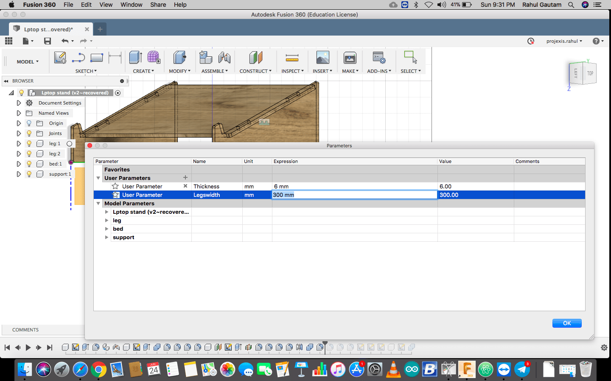Image resolution: width=611 pixels, height=381 pixels.
Task: Select the Sketch Dimension tool
Action: [115, 58]
